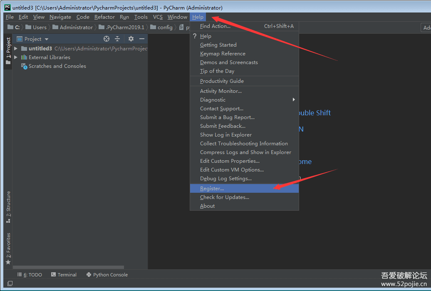Open Edit Custom VM Options
Viewport: 431px width, 291px height.
[x=244, y=170]
